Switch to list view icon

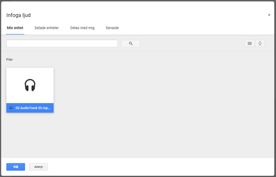250,44
